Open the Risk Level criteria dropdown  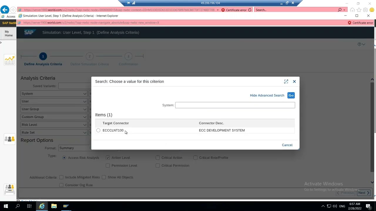(x=54, y=125)
